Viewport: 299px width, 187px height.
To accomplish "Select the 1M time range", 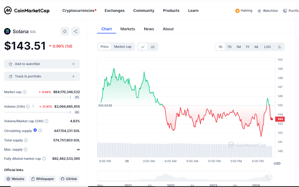I will click(239, 47).
